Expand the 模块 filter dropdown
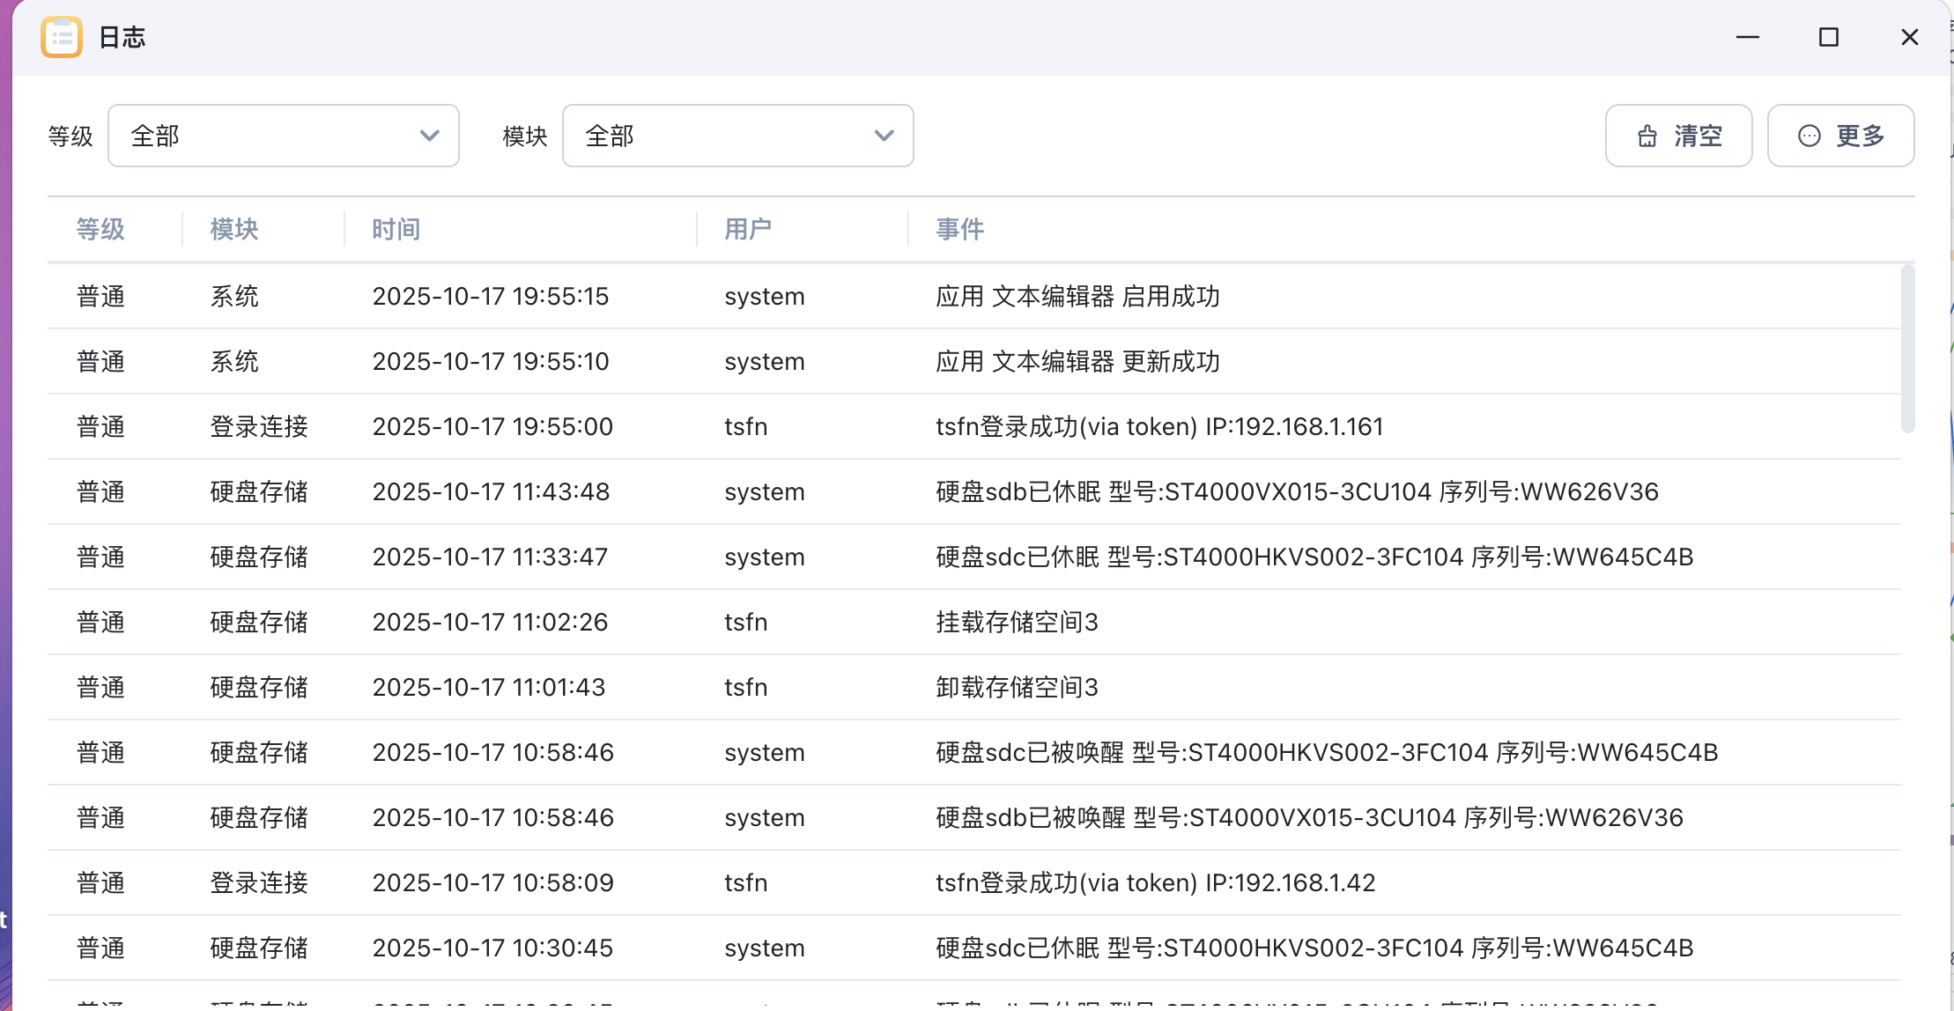This screenshot has height=1011, width=1954. [737, 136]
